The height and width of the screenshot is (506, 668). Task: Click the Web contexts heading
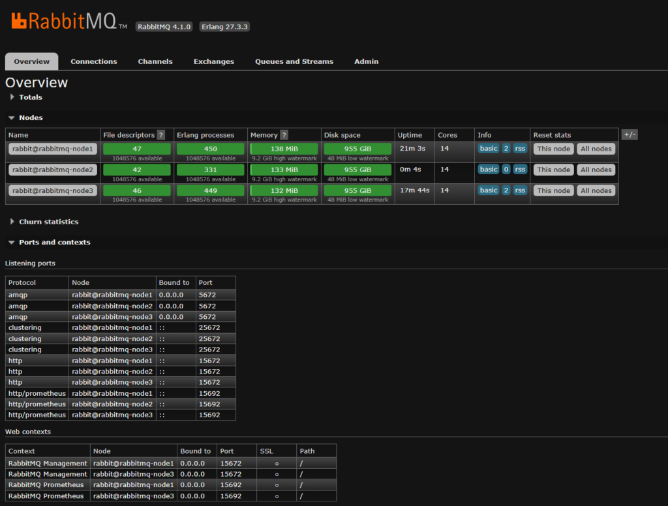(27, 432)
